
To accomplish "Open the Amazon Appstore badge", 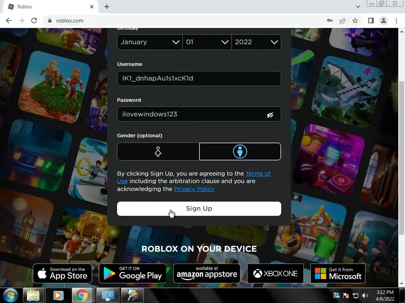I will click(x=206, y=273).
